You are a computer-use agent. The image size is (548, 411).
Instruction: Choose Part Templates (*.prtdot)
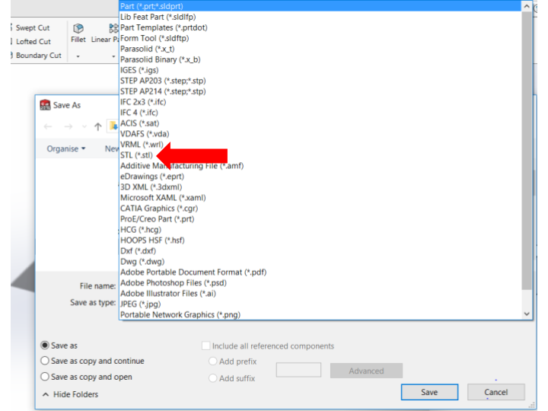pyautogui.click(x=320, y=27)
